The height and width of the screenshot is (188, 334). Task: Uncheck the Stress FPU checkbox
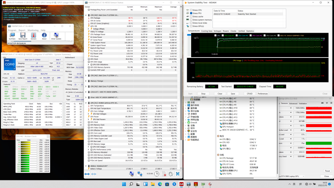[x=191, y=13]
